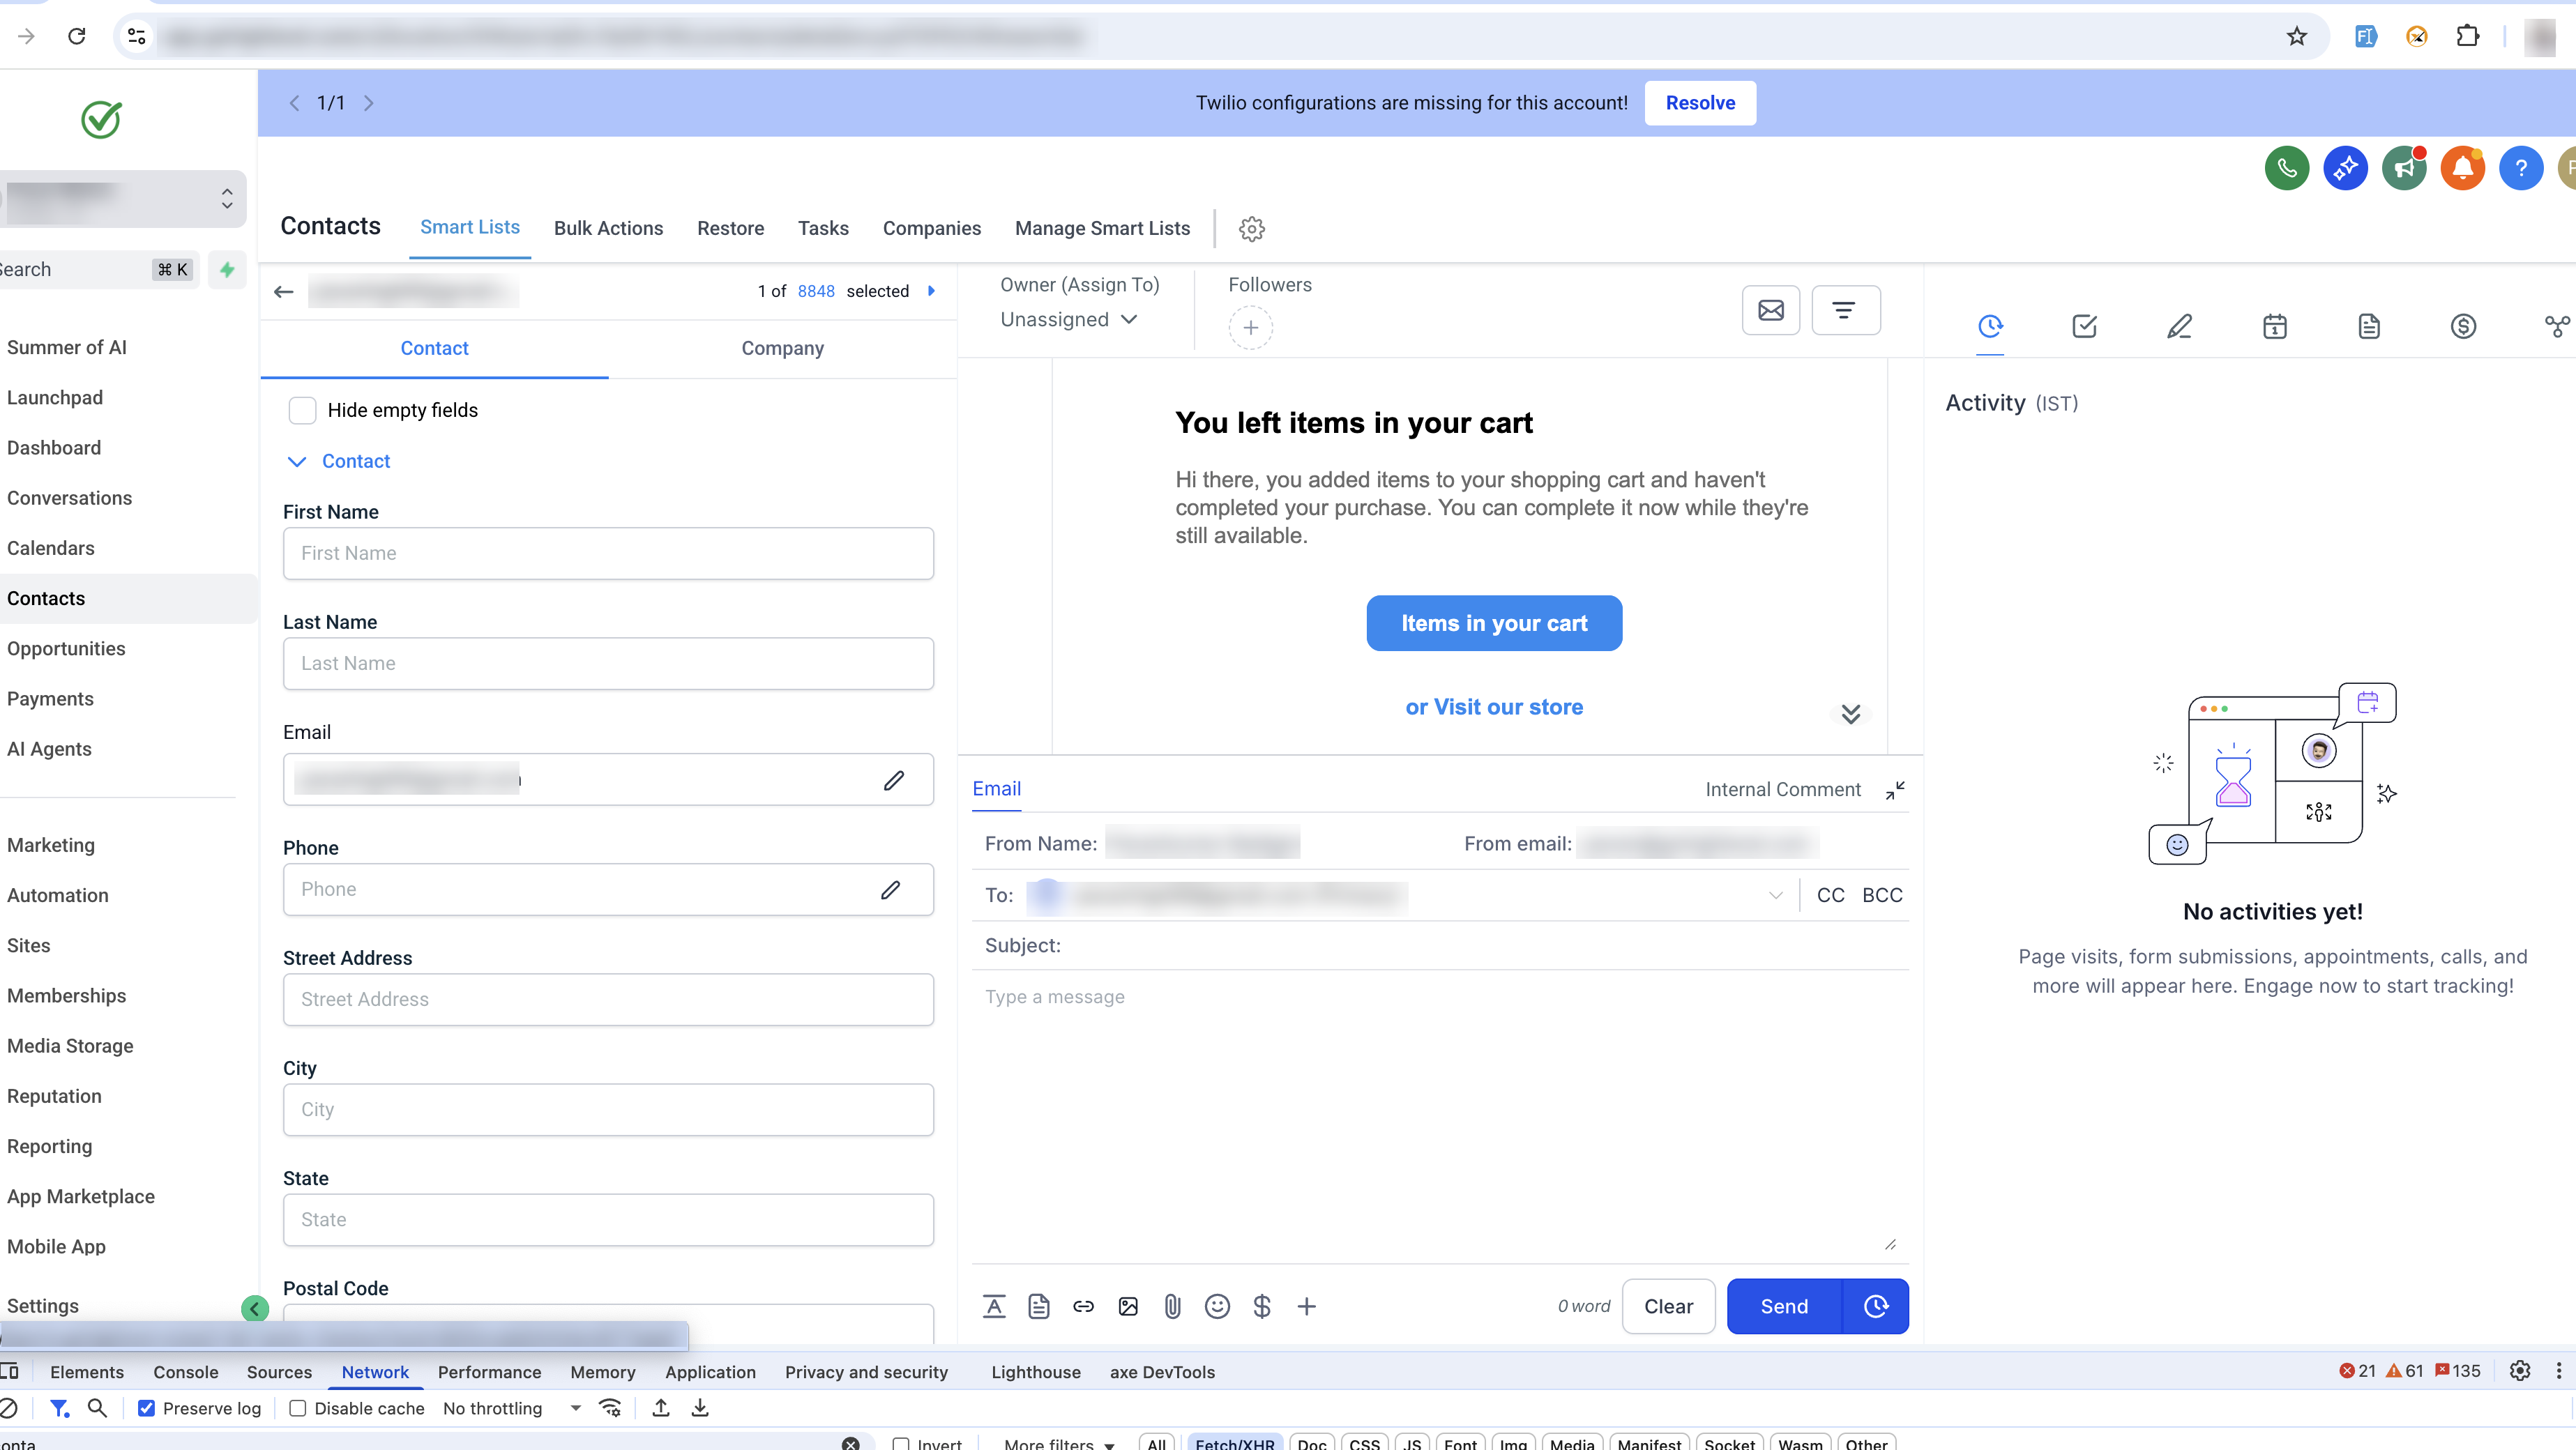2576x1450 pixels.
Task: Click the emoji picker icon
Action: click(x=1217, y=1306)
